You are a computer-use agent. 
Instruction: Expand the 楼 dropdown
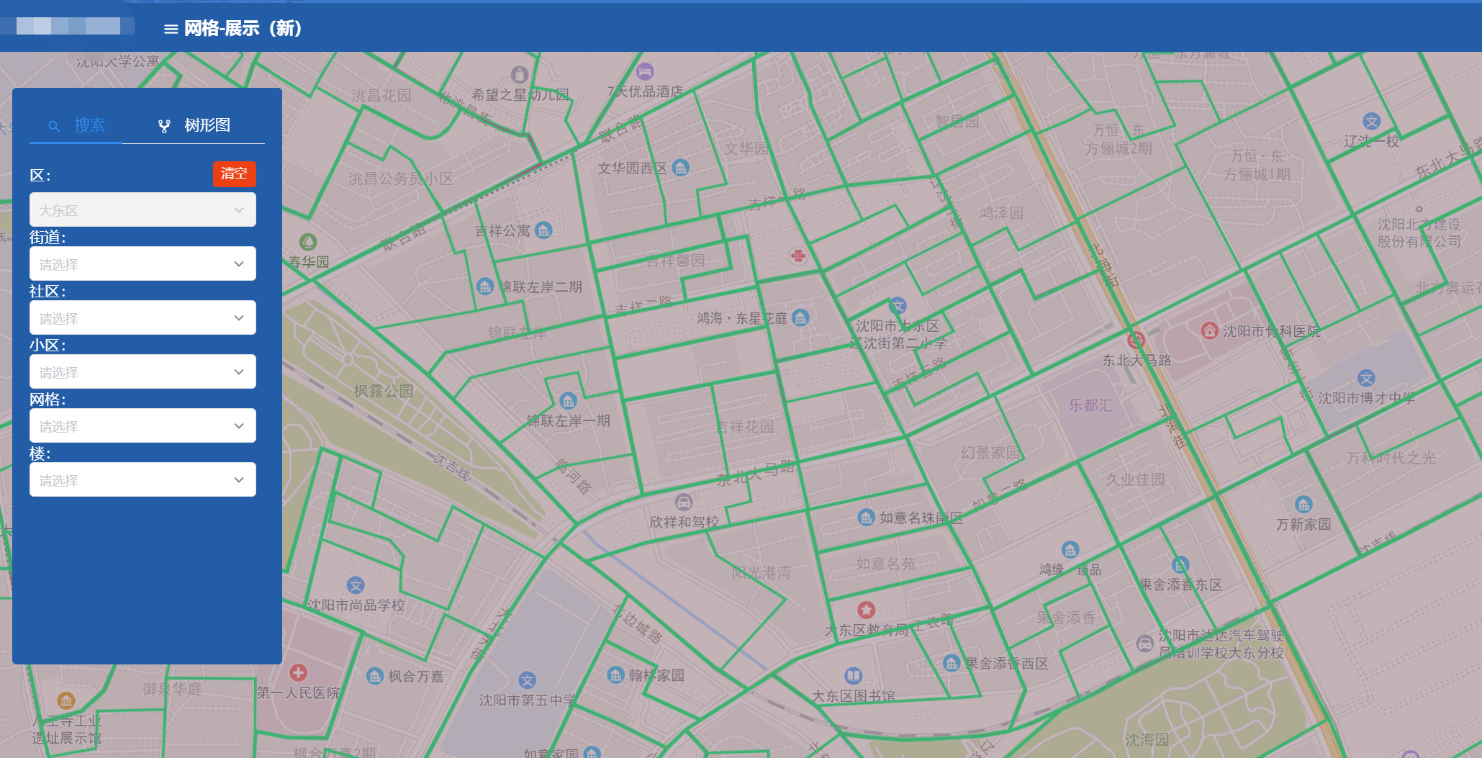tap(143, 480)
